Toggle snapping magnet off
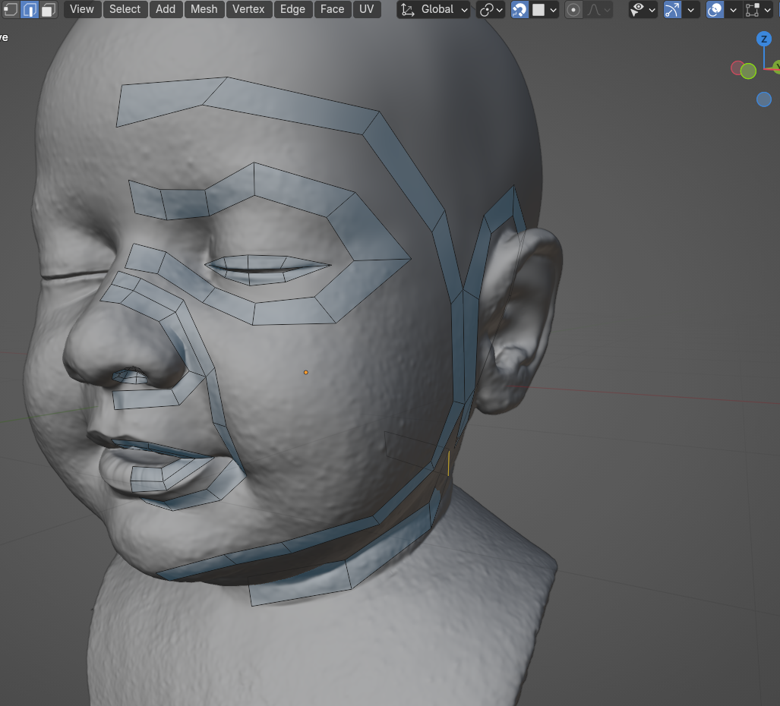The width and height of the screenshot is (780, 706). pyautogui.click(x=519, y=10)
